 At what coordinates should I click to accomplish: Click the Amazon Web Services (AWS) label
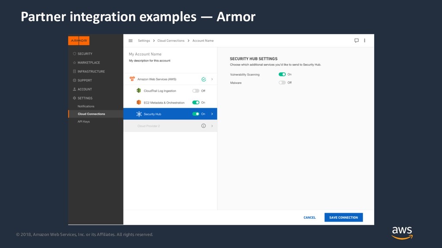click(x=157, y=79)
